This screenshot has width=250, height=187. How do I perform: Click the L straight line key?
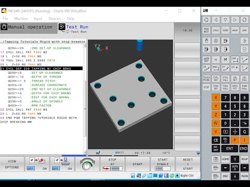tap(244, 60)
